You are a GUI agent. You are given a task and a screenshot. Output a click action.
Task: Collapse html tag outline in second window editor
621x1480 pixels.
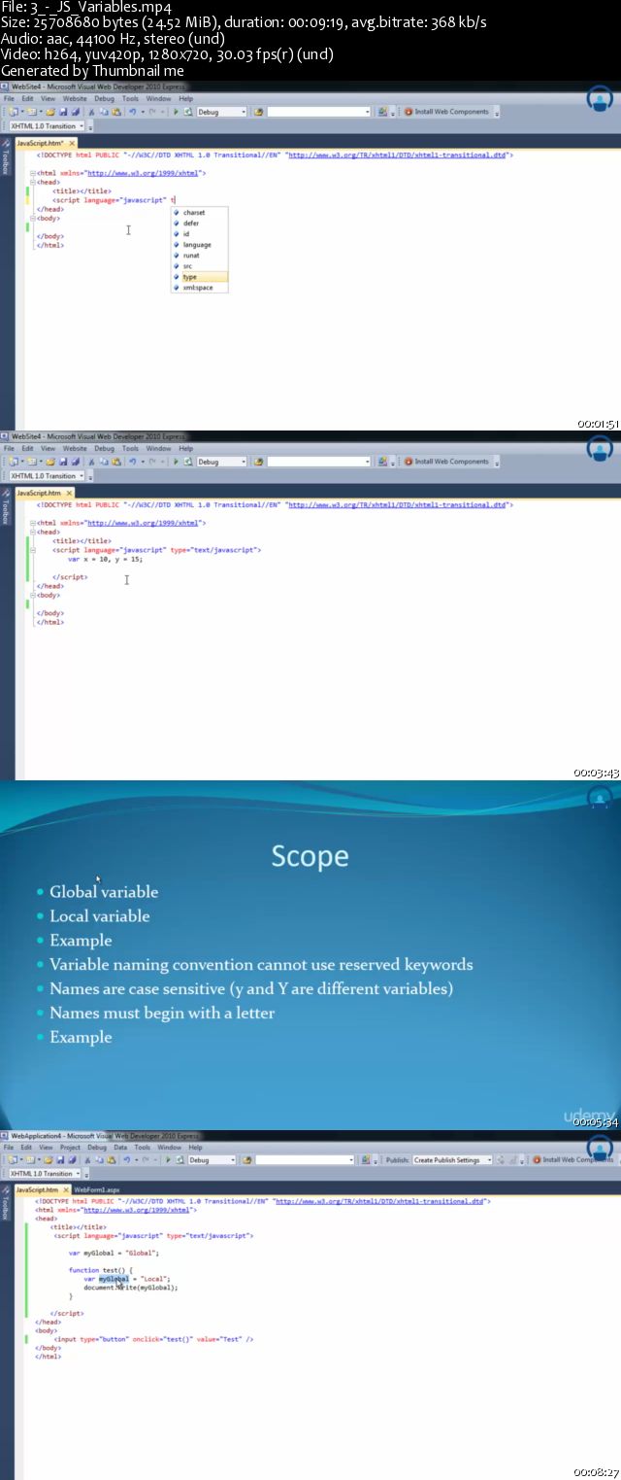[x=32, y=523]
